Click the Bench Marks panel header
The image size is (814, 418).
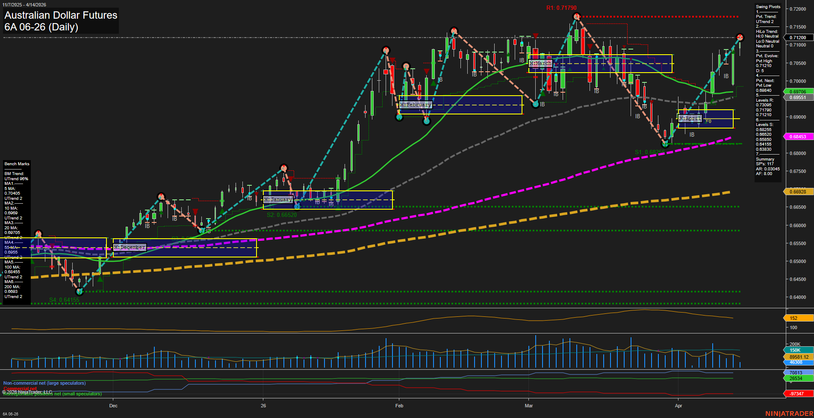pyautogui.click(x=17, y=164)
